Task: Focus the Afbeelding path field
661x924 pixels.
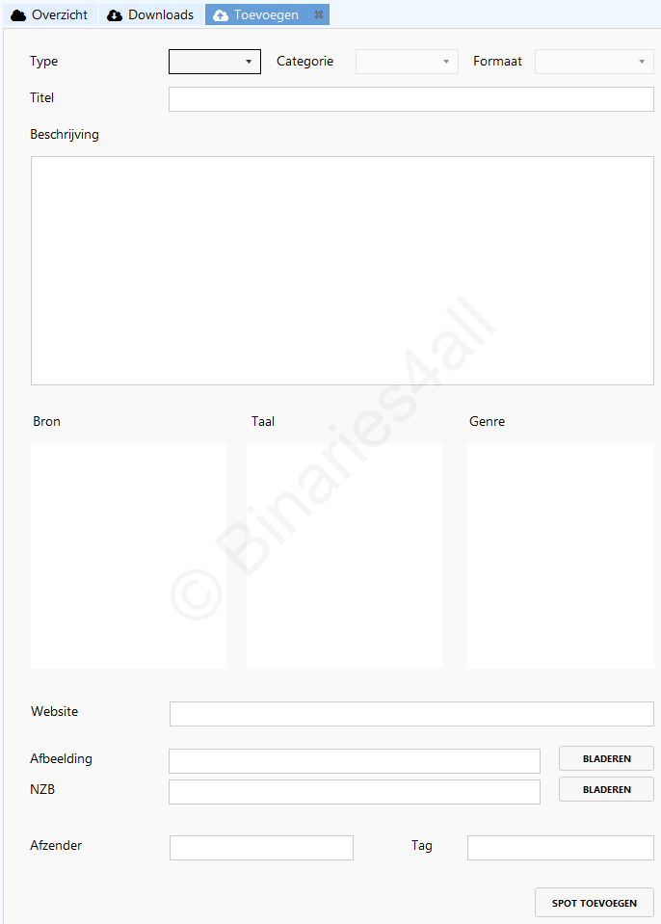Action: point(354,761)
